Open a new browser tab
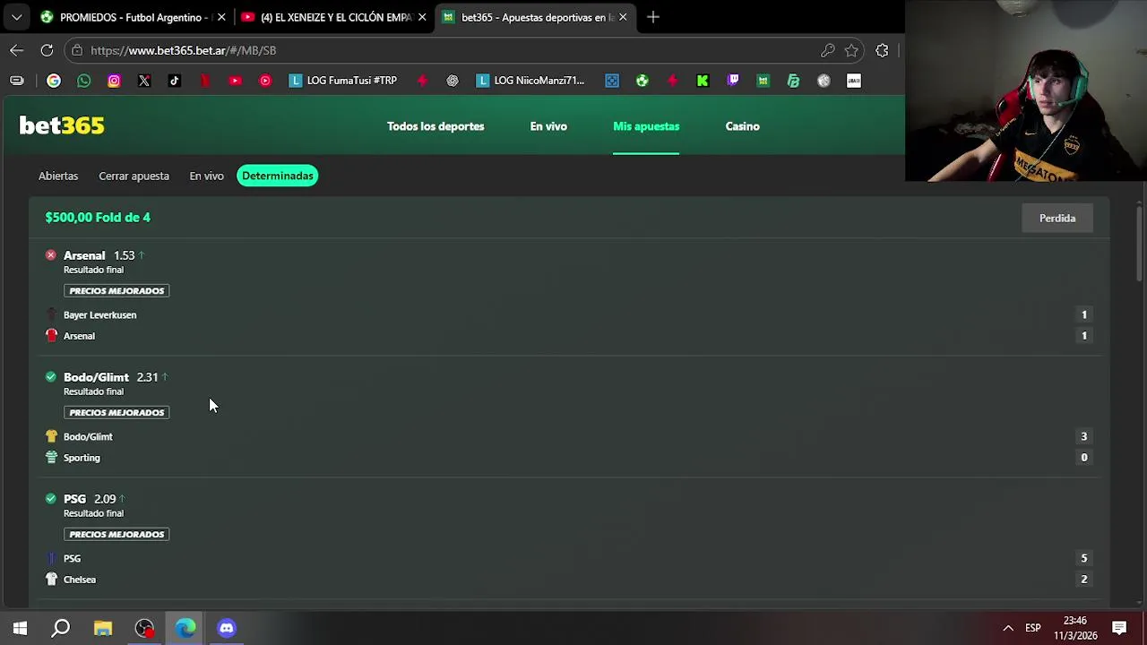This screenshot has height=645, width=1147. [x=653, y=17]
